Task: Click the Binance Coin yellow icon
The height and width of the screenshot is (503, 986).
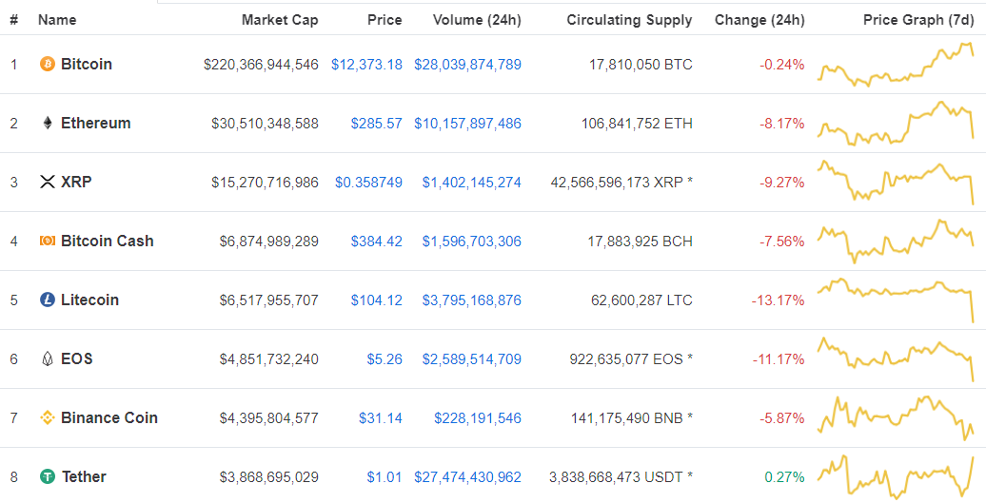Action: 48,418
